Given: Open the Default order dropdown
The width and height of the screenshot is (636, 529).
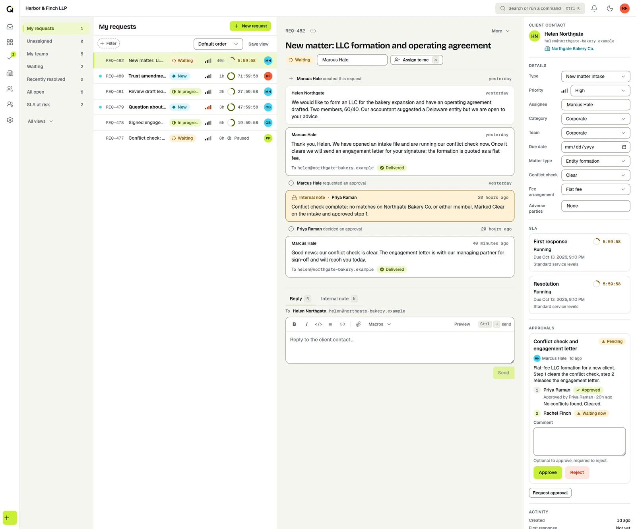Looking at the screenshot, I should point(218,44).
